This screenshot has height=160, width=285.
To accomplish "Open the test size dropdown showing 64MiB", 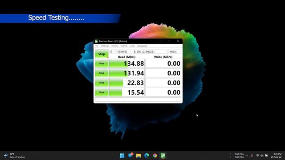I will click(x=125, y=52).
